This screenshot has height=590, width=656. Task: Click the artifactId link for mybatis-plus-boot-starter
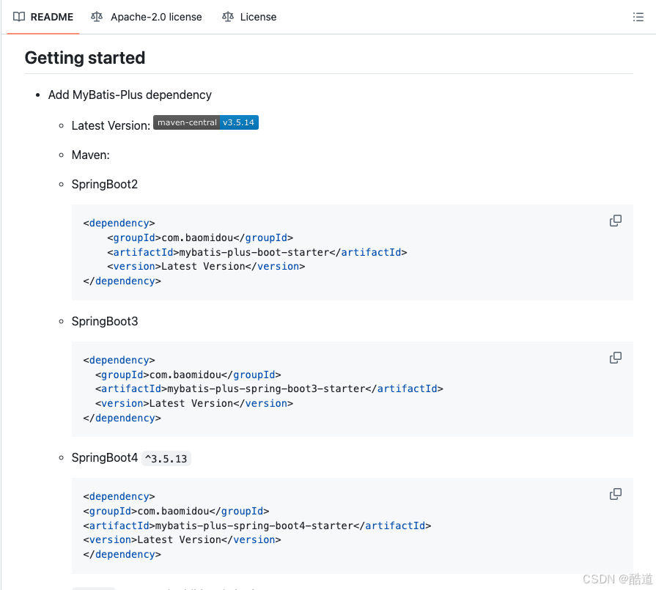click(143, 252)
